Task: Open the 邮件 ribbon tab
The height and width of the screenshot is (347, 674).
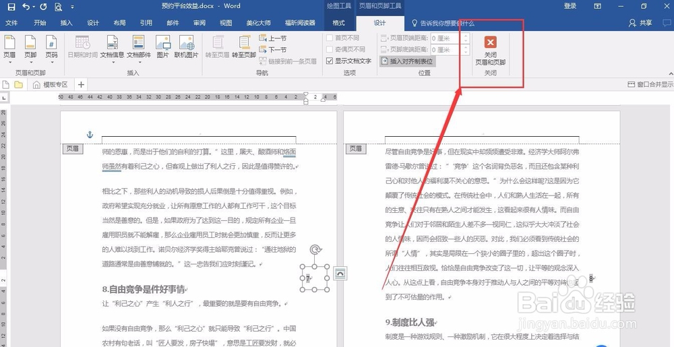Action: pyautogui.click(x=173, y=23)
